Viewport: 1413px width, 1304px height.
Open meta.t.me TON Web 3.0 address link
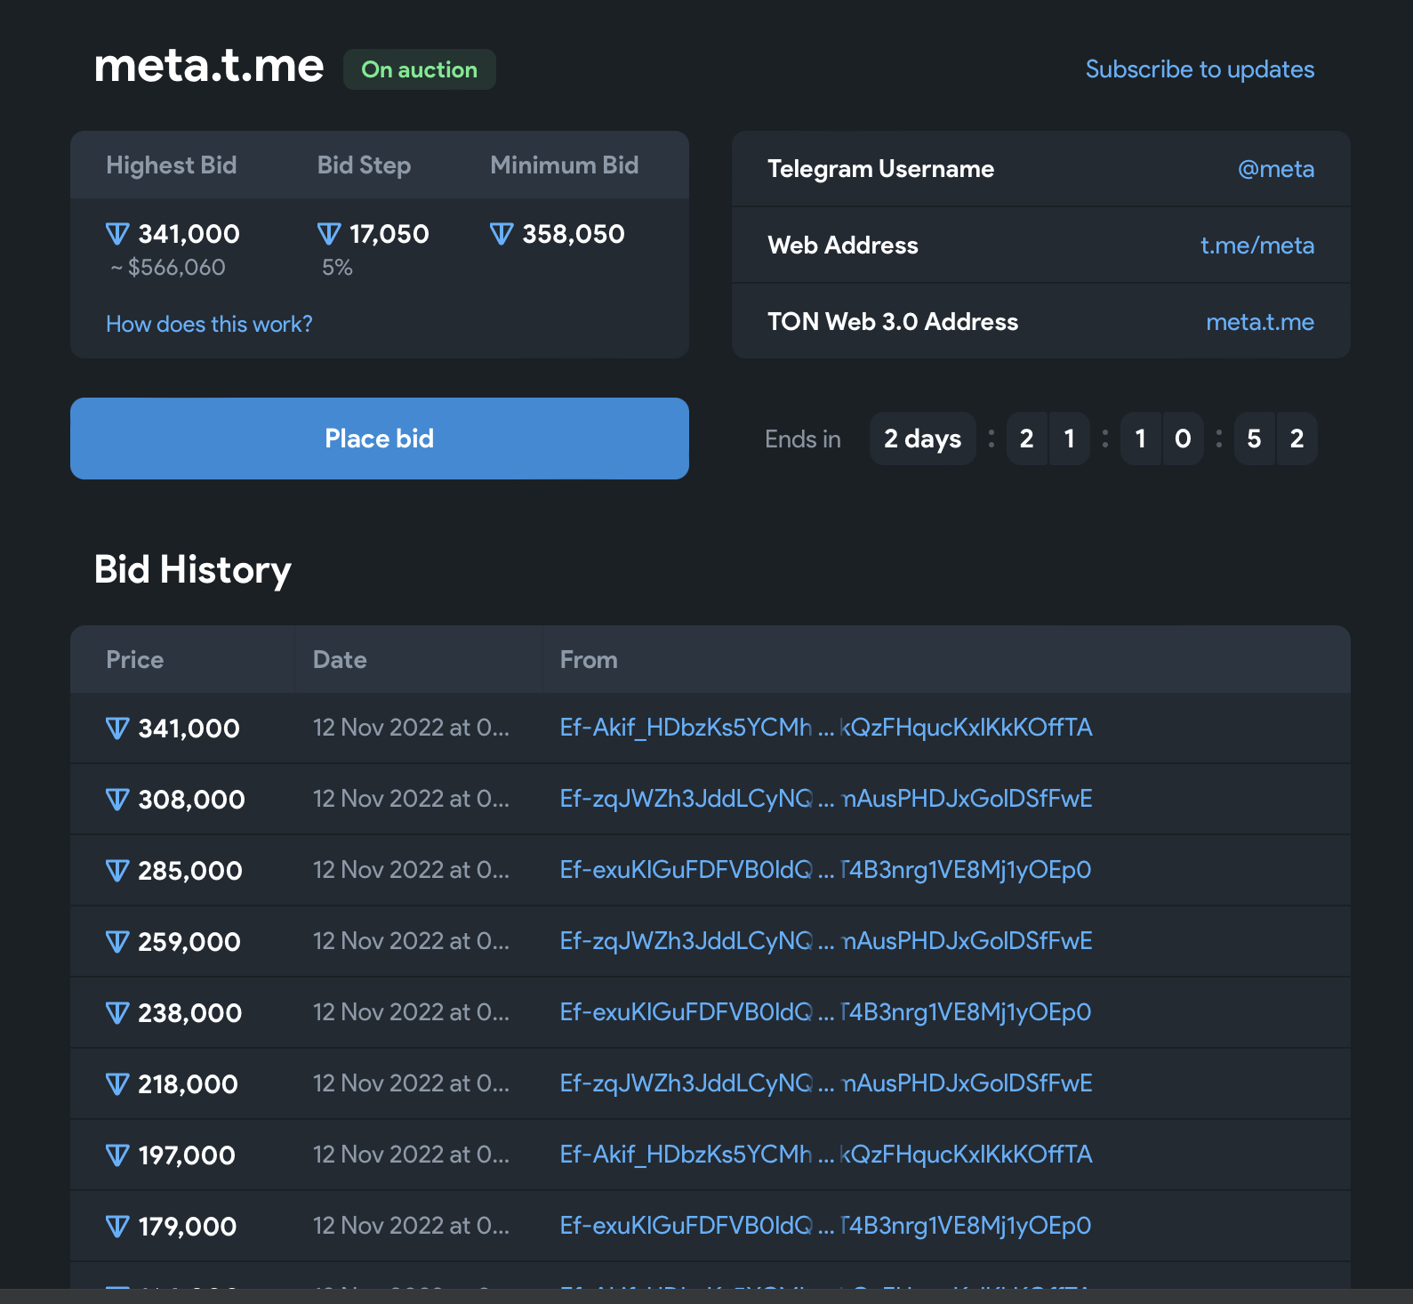pos(1260,322)
